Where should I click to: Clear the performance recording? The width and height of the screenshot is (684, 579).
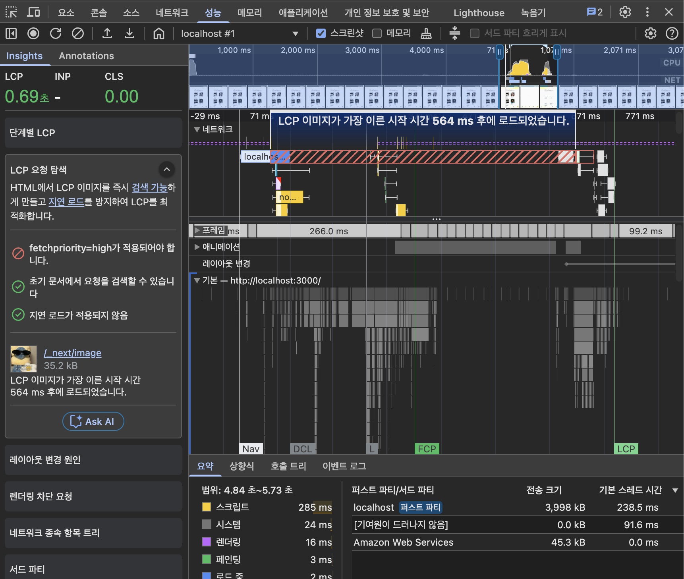point(78,34)
